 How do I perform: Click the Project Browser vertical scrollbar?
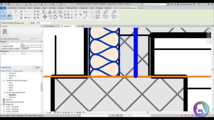point(41,87)
